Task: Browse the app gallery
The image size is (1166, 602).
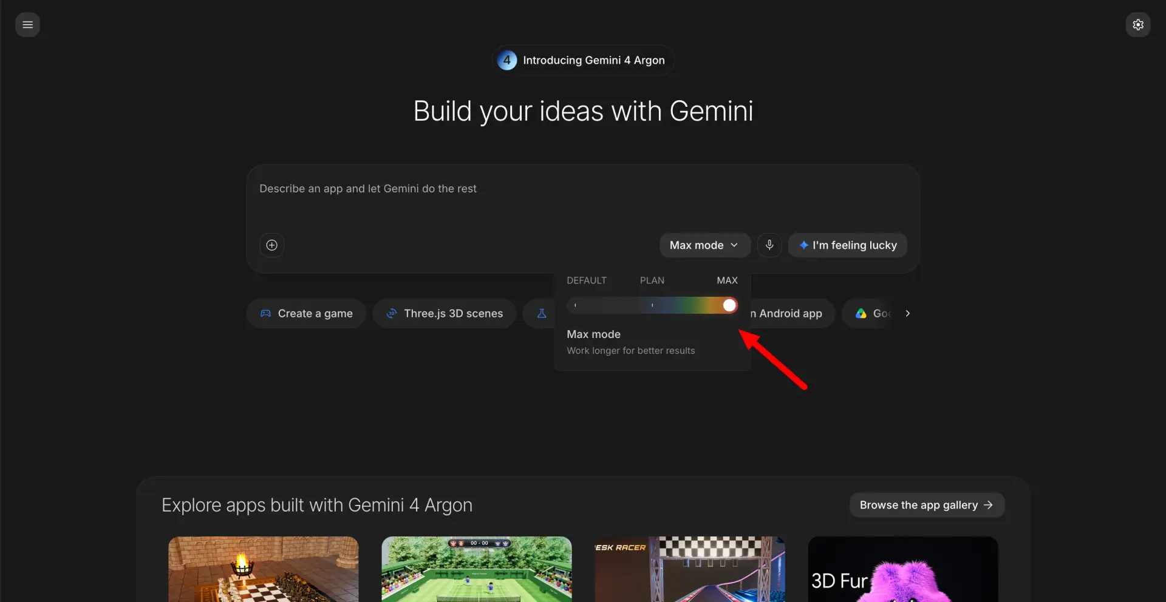Action: 927,506
